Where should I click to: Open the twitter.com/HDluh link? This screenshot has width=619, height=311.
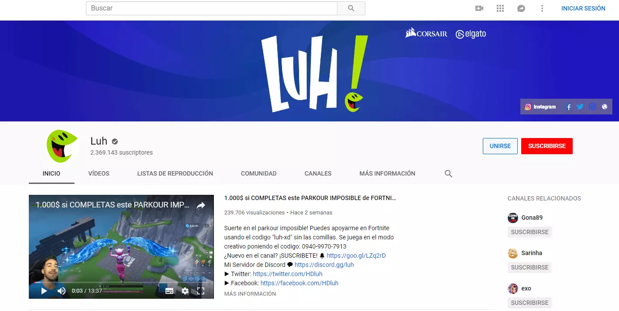[x=288, y=274]
